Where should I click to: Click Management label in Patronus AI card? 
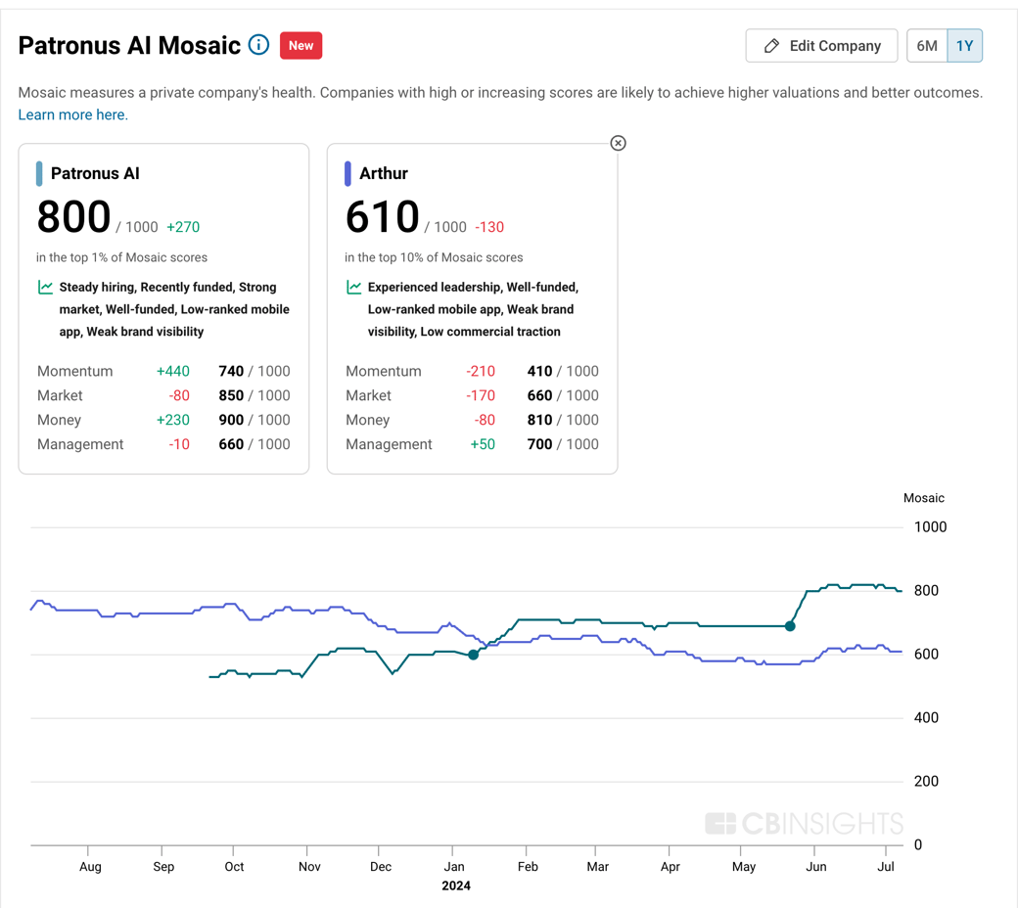[80, 444]
